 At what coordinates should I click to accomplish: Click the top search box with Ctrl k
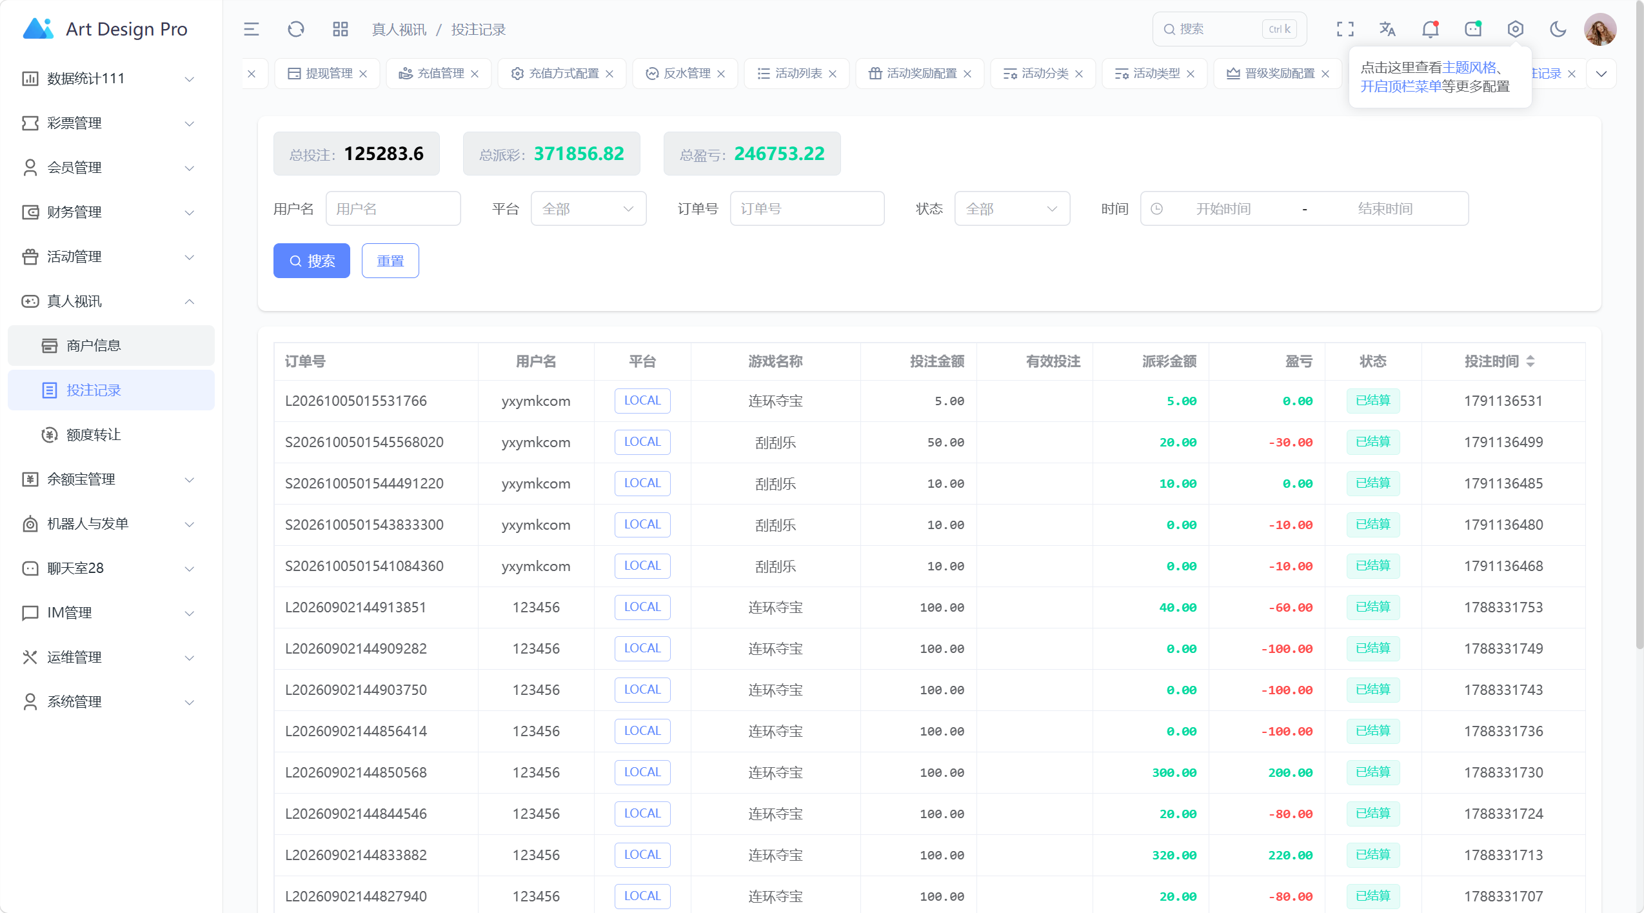click(x=1229, y=29)
